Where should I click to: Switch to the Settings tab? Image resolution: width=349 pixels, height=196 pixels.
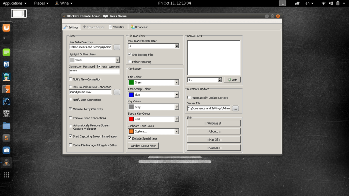coord(71,27)
